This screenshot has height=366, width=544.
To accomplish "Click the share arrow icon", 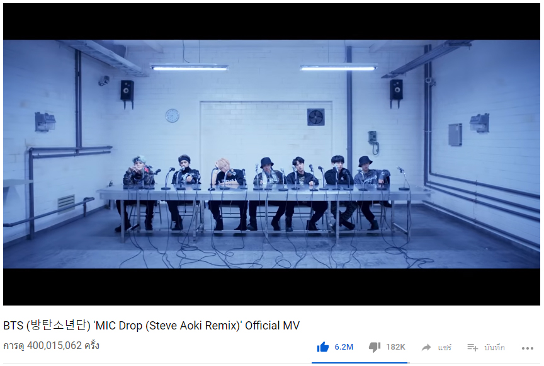I will pyautogui.click(x=426, y=347).
